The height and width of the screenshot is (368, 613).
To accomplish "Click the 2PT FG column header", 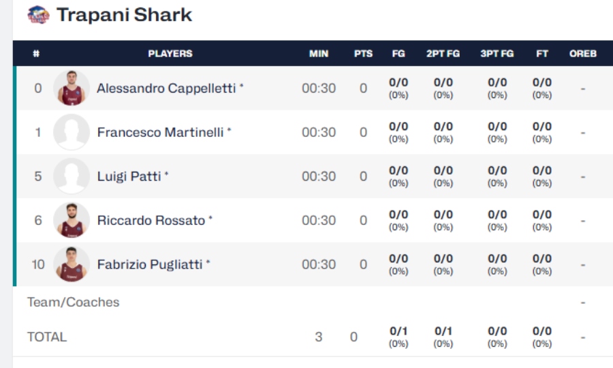I will pyautogui.click(x=443, y=53).
